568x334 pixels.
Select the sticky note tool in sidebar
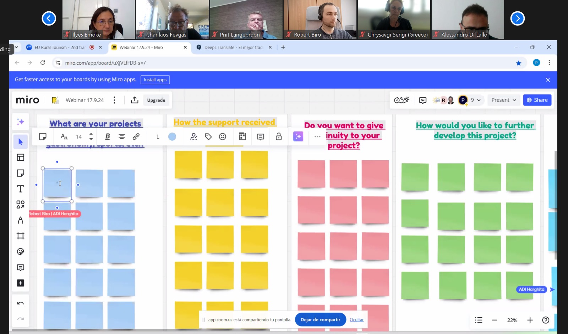pyautogui.click(x=21, y=173)
